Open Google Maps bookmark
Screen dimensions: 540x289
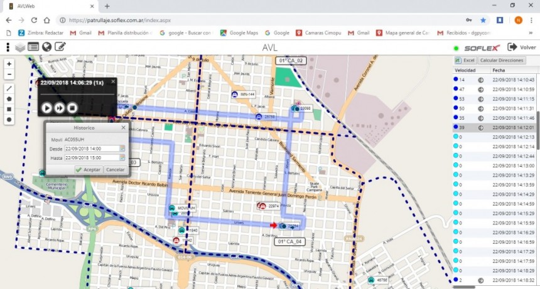[239, 33]
